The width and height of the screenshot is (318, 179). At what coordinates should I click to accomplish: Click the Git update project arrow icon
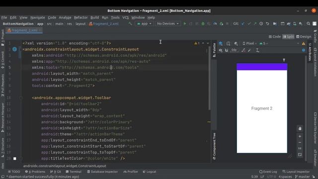tap(243, 24)
